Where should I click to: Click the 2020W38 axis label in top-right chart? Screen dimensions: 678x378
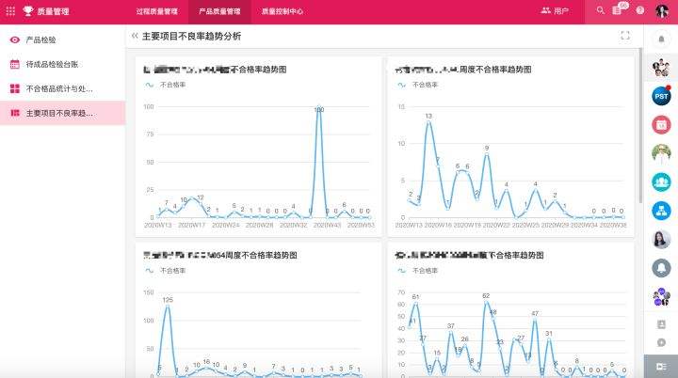[x=613, y=225]
